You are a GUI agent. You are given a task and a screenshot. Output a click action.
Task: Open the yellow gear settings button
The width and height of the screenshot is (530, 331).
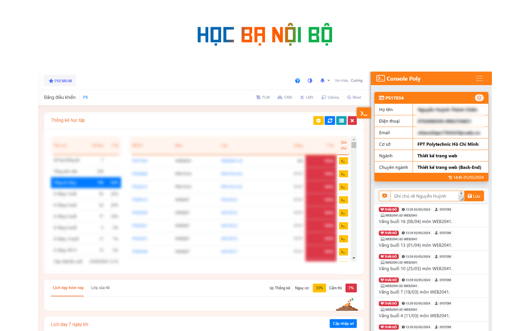point(318,120)
